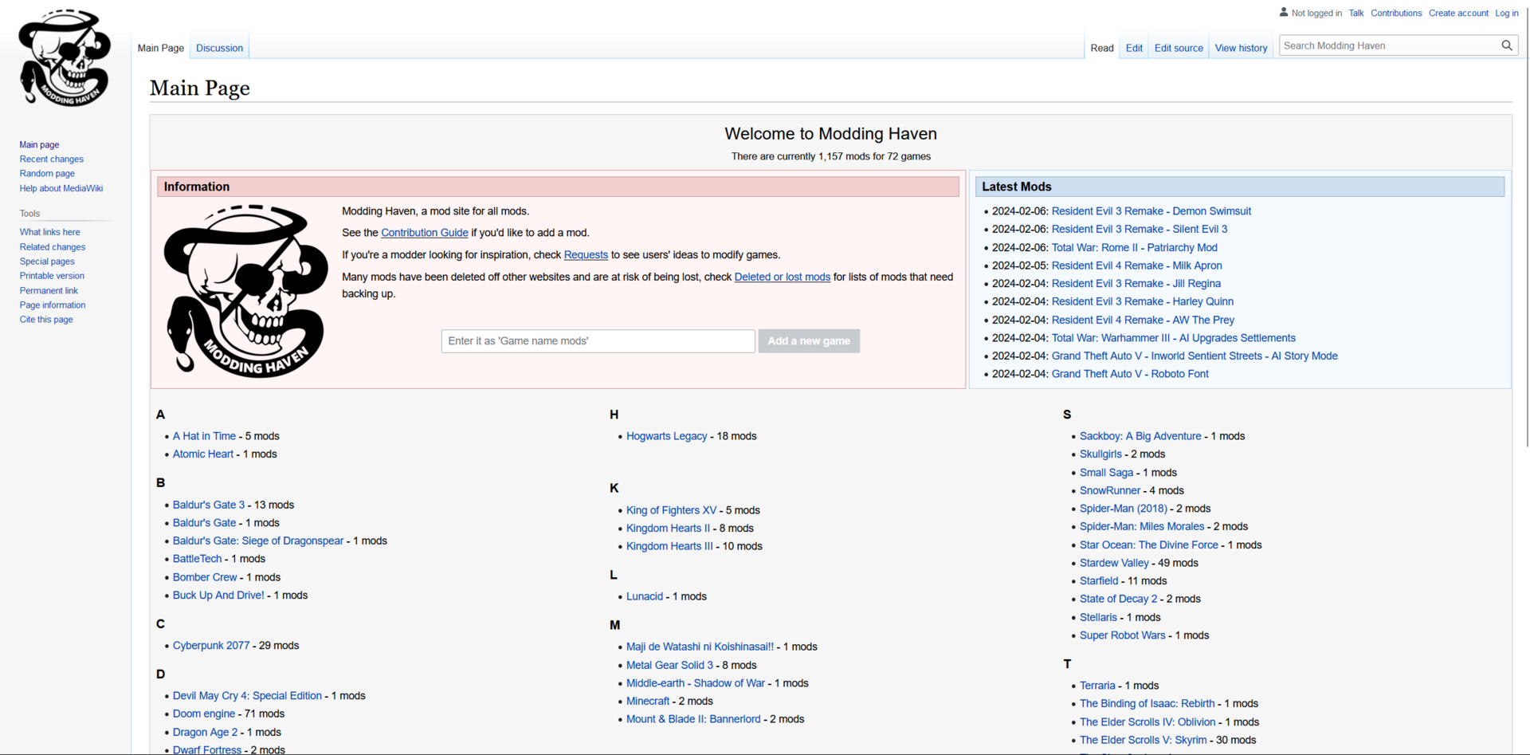Open Page information link
This screenshot has width=1530, height=755.
[x=53, y=305]
